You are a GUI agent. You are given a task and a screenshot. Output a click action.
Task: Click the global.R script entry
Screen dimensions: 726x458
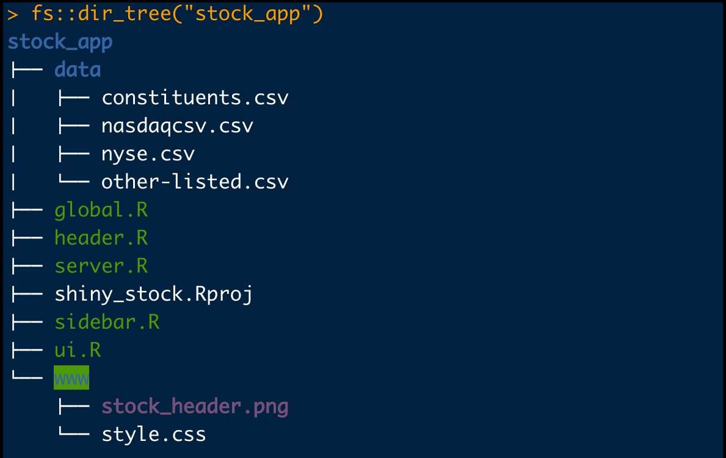[101, 210]
